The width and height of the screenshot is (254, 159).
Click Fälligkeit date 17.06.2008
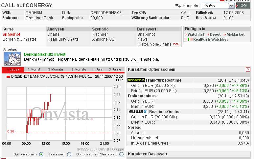tap(233, 13)
